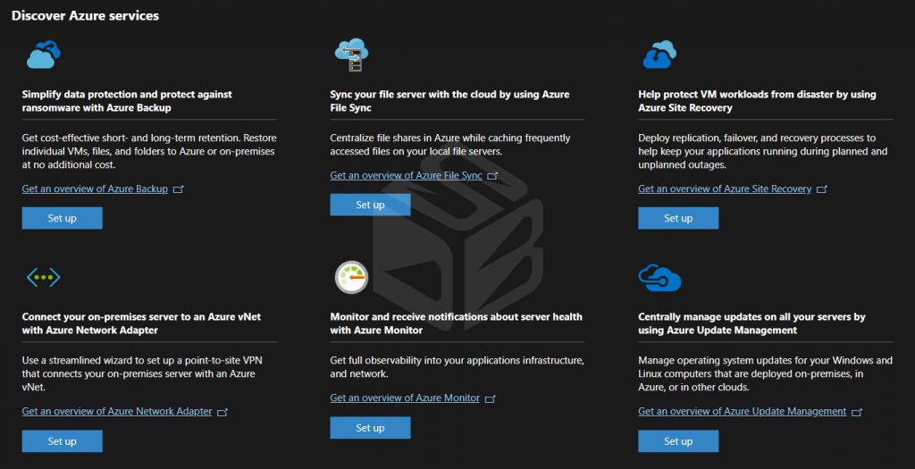The width and height of the screenshot is (915, 469).
Task: Set up Azure Backup
Action: pyautogui.click(x=63, y=218)
